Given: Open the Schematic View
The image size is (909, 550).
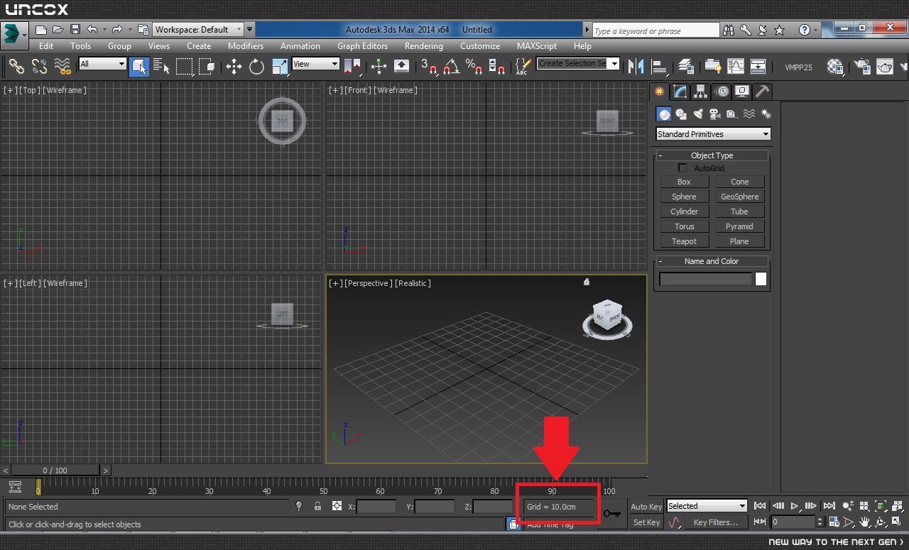Looking at the screenshot, I should point(758,66).
